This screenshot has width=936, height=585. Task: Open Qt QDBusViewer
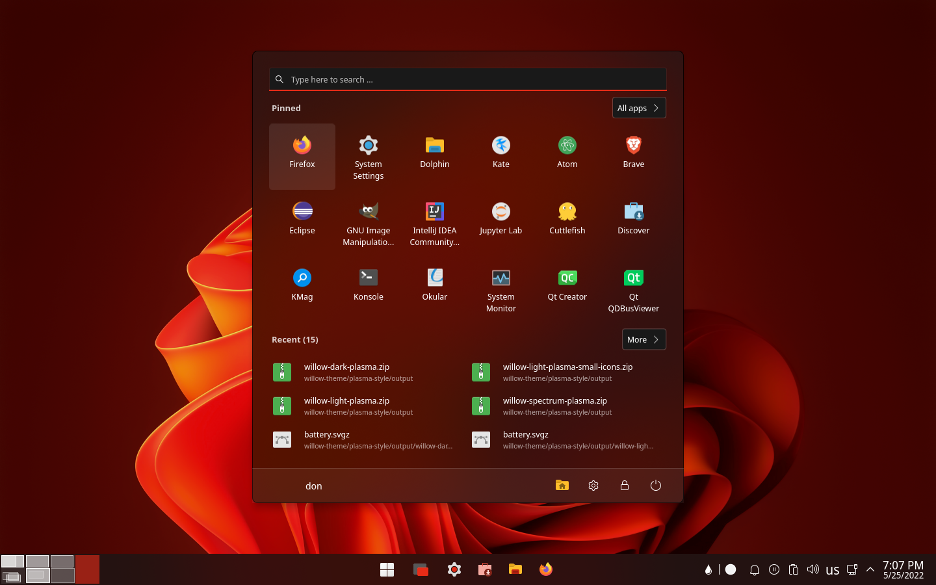(x=634, y=289)
